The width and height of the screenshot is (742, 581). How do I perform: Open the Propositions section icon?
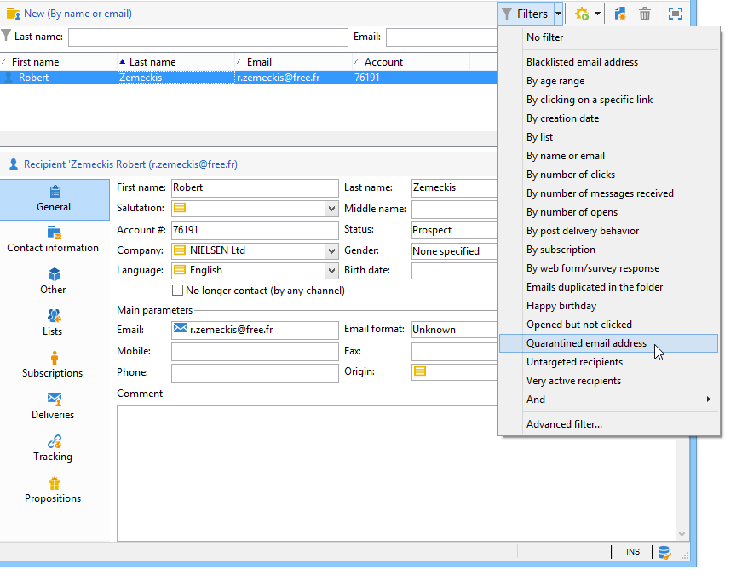pyautogui.click(x=54, y=482)
